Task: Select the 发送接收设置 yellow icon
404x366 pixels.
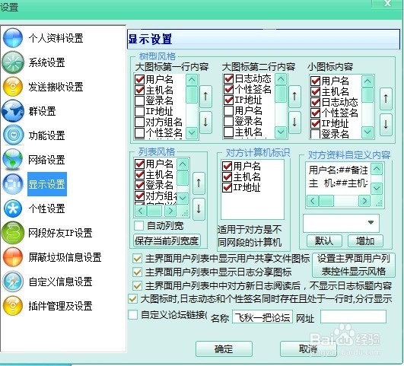Action: point(12,87)
